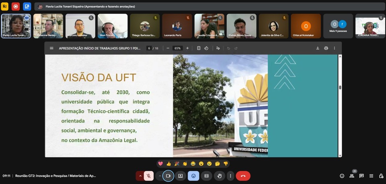
Task: Open the meeting details info icon
Action: [342, 176]
